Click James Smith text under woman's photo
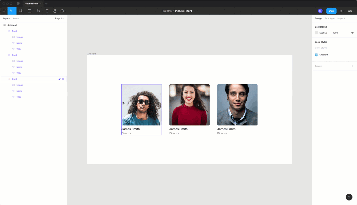 click(178, 129)
